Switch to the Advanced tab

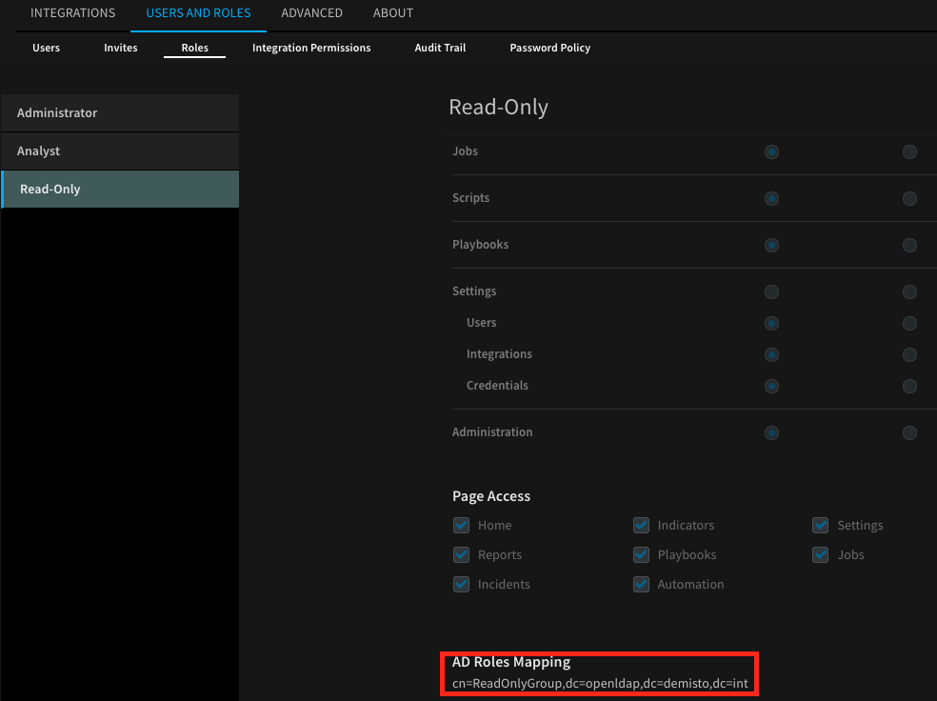click(311, 13)
